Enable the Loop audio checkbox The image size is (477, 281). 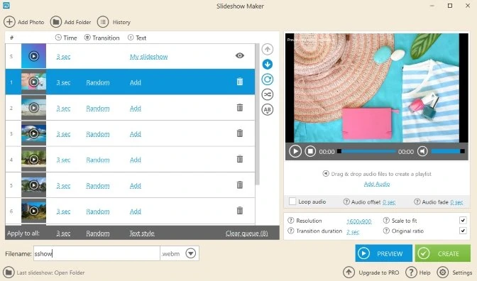point(292,202)
